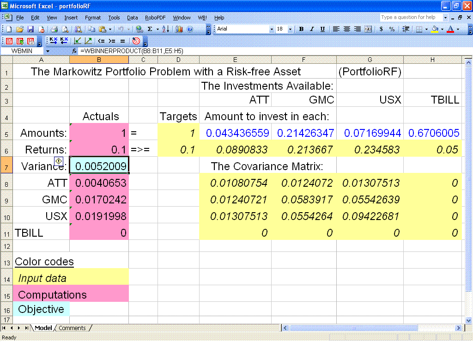Click the Copy icon
Screen dimensions: 473x355
pos(92,29)
